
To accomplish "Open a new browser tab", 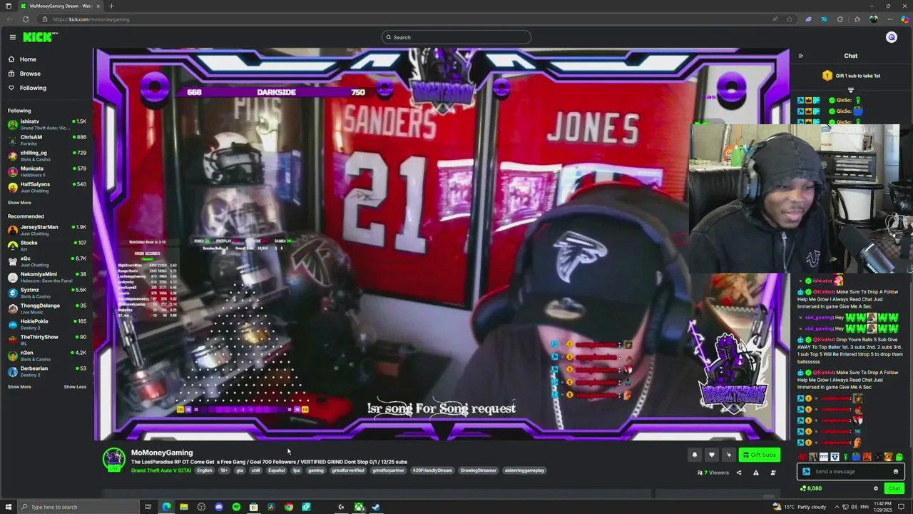I will point(111,6).
